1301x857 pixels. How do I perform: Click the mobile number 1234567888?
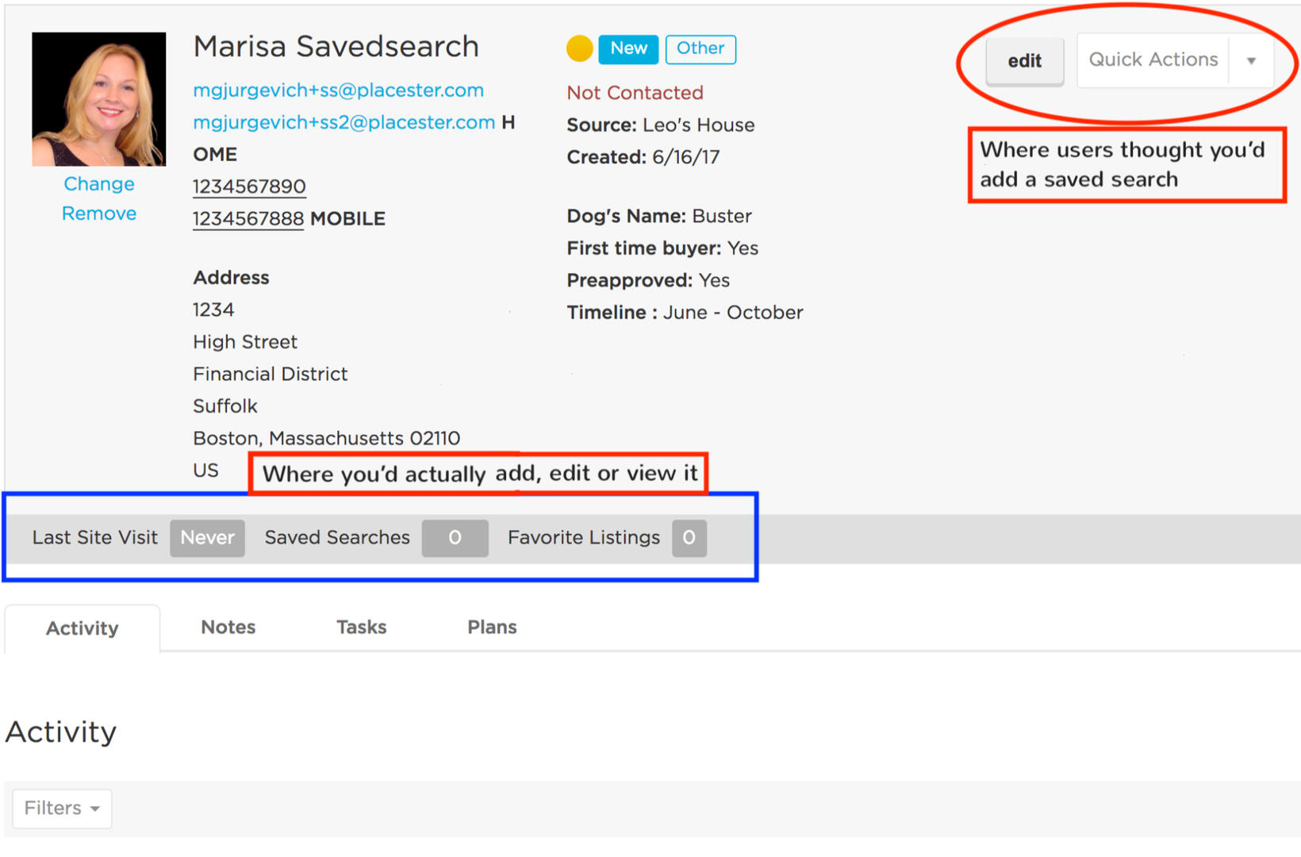pos(248,219)
